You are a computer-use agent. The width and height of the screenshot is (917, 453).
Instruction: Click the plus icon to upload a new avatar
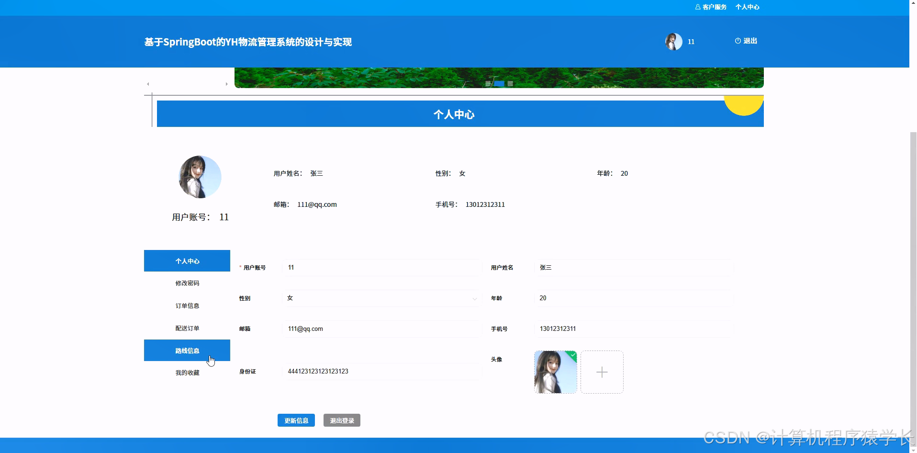(x=602, y=372)
